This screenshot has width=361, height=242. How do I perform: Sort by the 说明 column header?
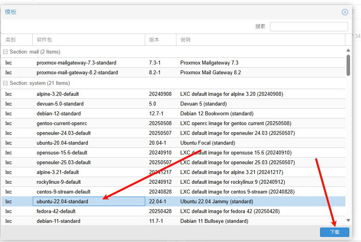pyautogui.click(x=261, y=39)
